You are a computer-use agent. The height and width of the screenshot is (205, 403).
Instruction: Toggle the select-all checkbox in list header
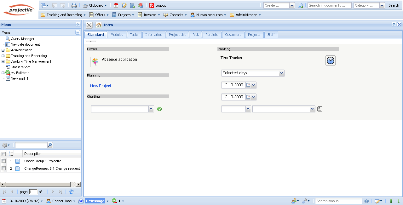tap(4, 154)
